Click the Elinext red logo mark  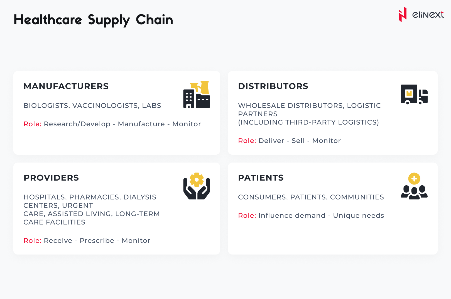(x=403, y=14)
